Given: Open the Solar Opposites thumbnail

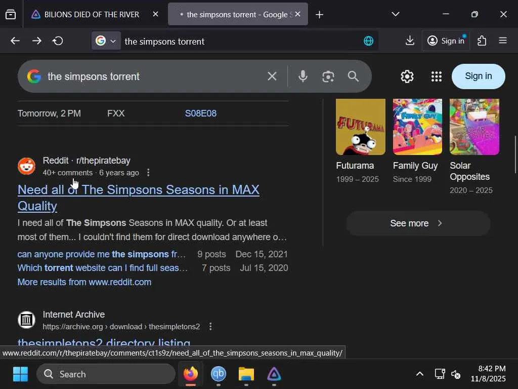Looking at the screenshot, I should click(474, 127).
